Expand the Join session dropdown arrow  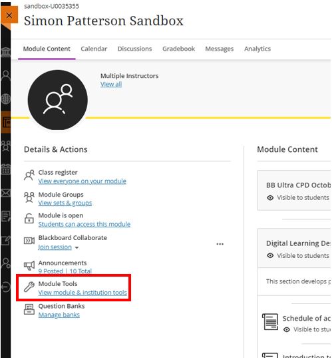click(x=77, y=247)
